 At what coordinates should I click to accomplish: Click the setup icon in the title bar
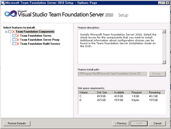tap(3, 3)
